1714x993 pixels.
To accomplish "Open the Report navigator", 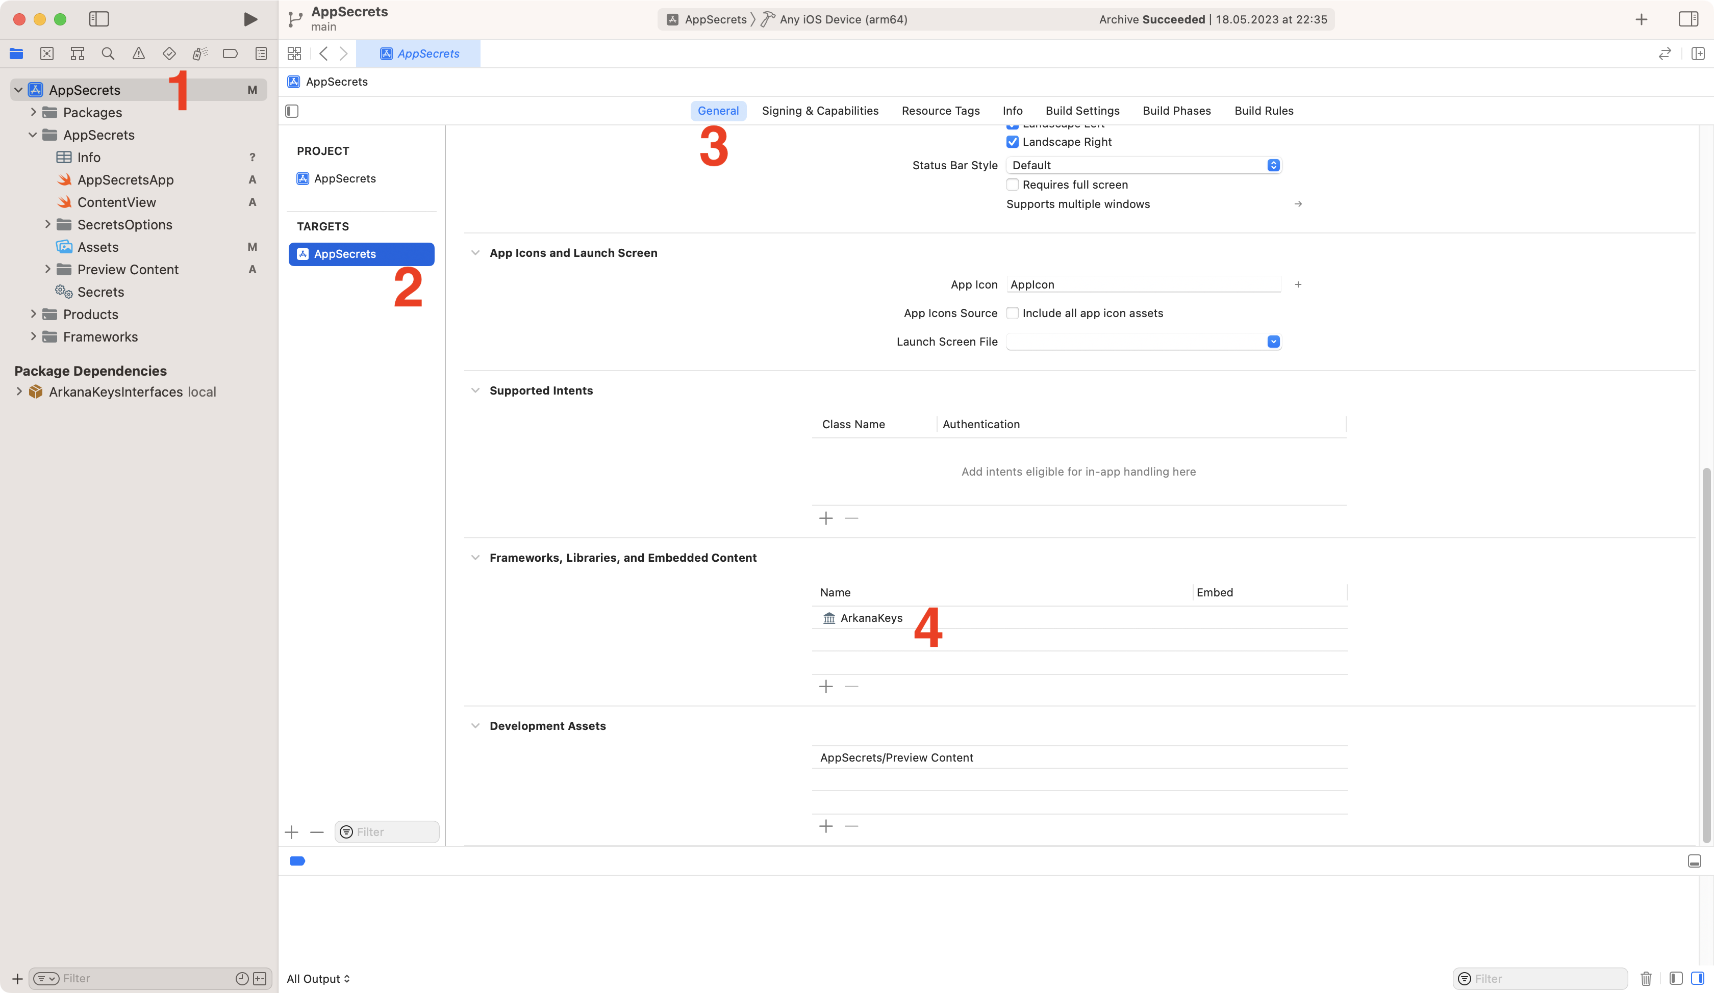I will point(261,54).
